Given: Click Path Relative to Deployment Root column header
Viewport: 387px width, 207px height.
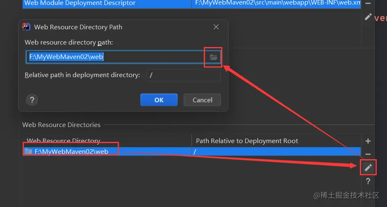Looking at the screenshot, I should coord(276,141).
